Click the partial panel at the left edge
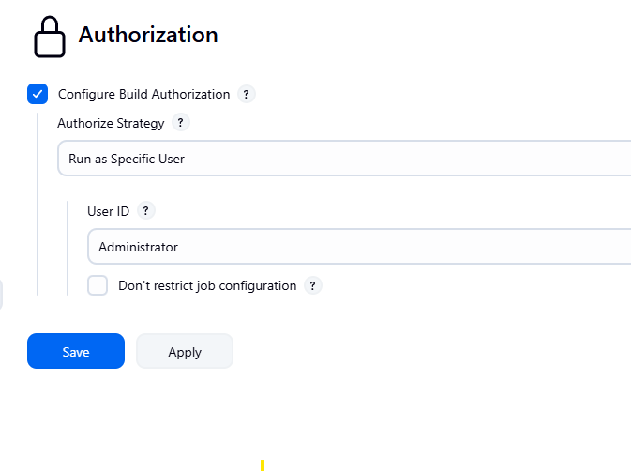 coord(1,294)
